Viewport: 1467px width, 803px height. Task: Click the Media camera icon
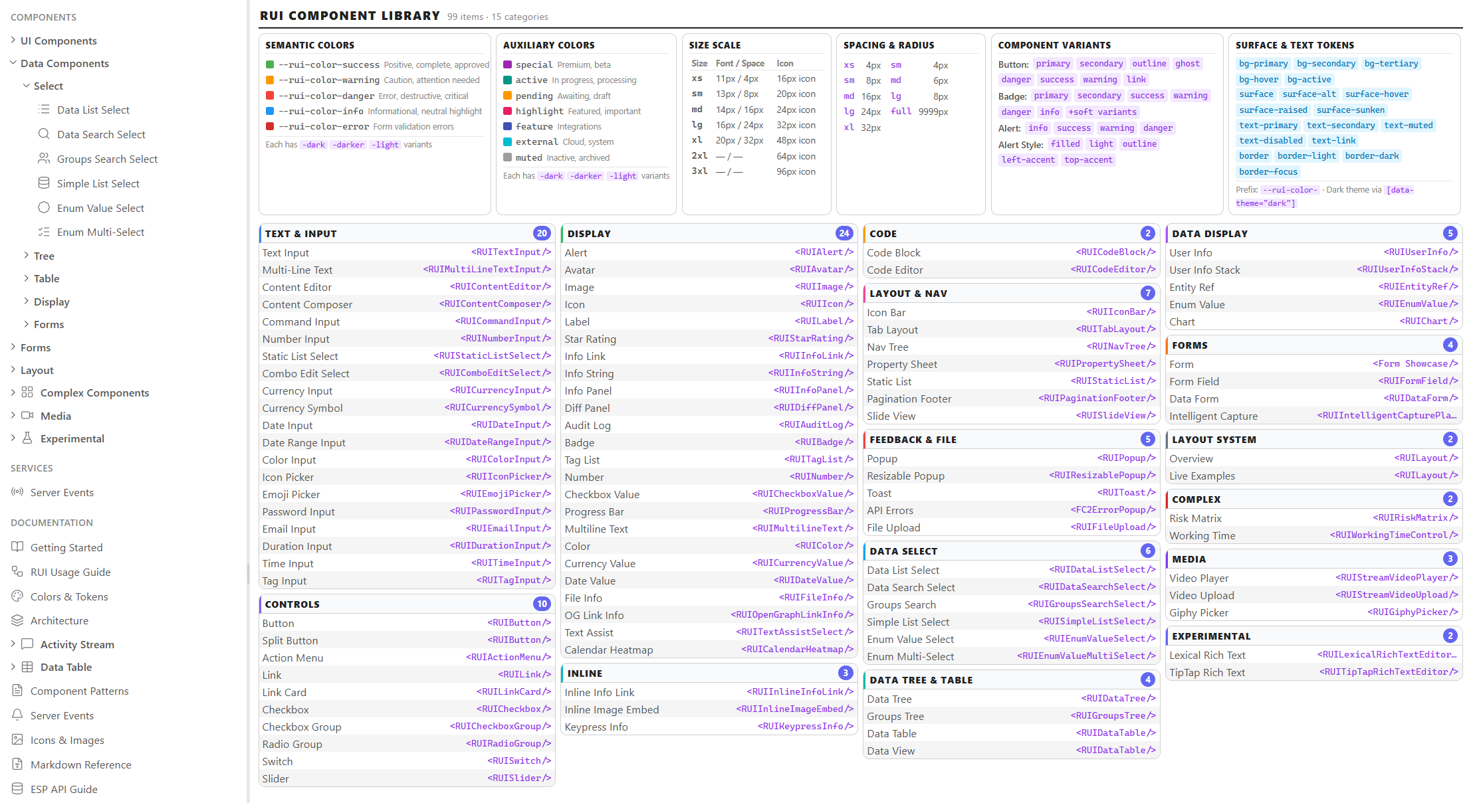[x=27, y=416]
